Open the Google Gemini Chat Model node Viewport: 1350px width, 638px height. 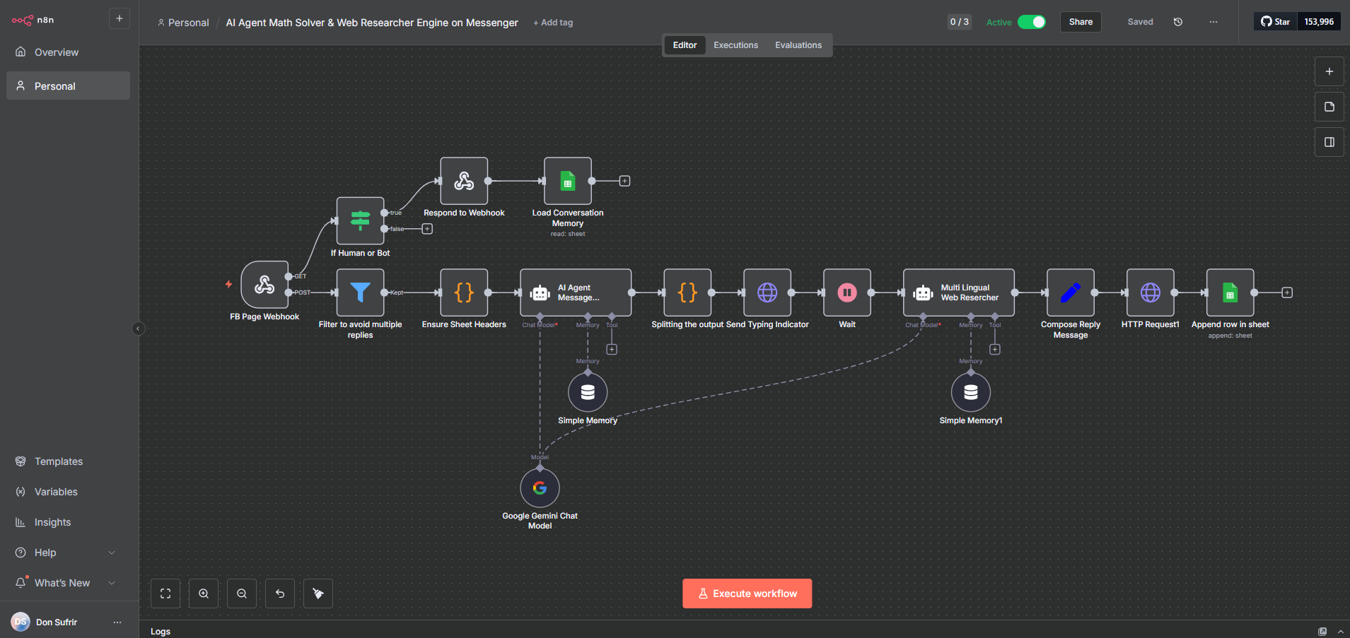(x=540, y=488)
